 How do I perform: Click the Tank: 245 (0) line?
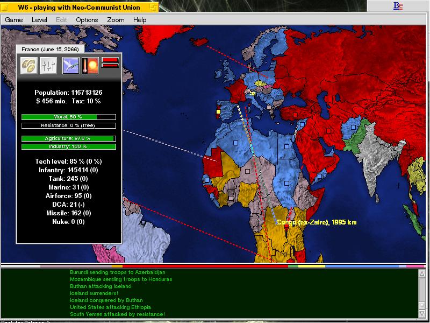[69, 179]
